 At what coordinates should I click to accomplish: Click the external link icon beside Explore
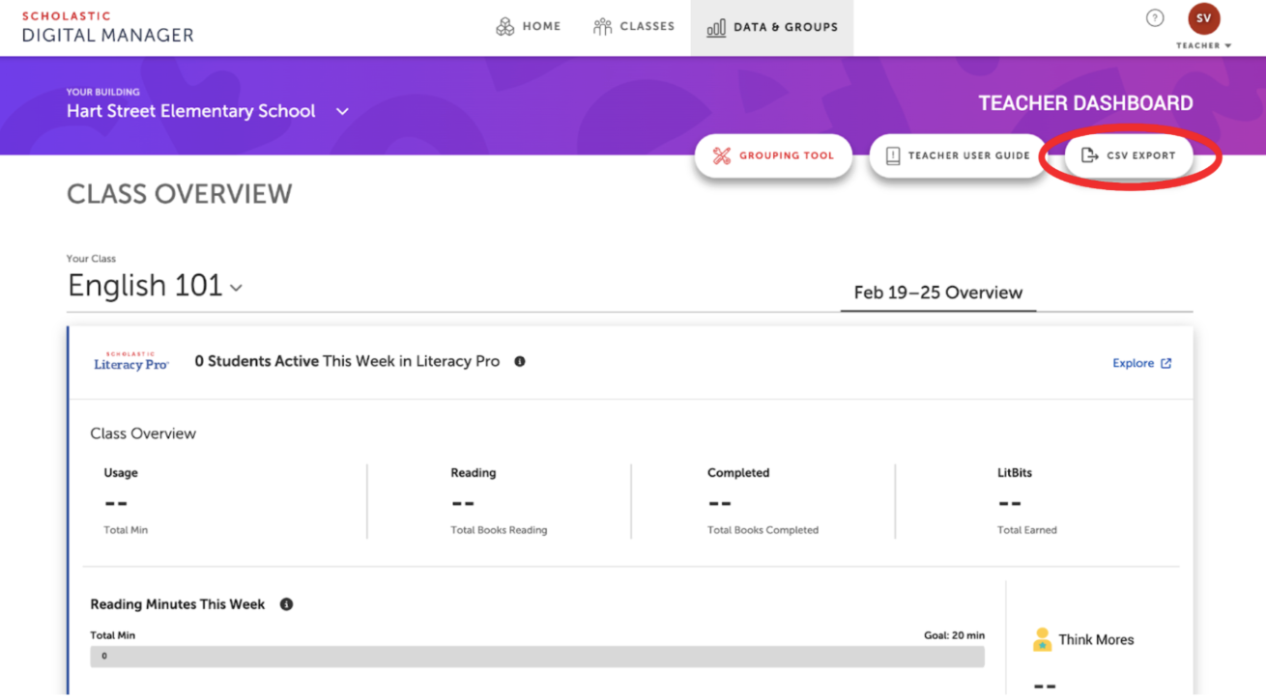tap(1166, 363)
